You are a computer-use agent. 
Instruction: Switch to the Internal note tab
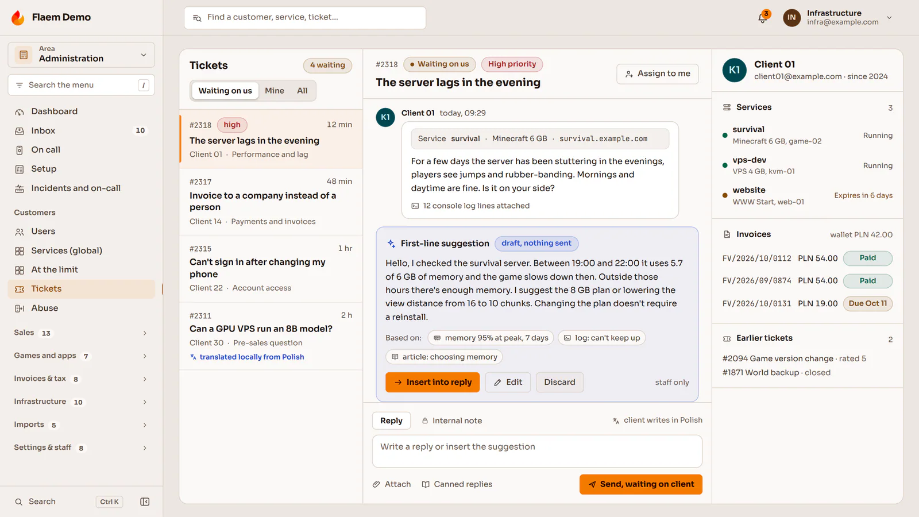click(x=452, y=420)
